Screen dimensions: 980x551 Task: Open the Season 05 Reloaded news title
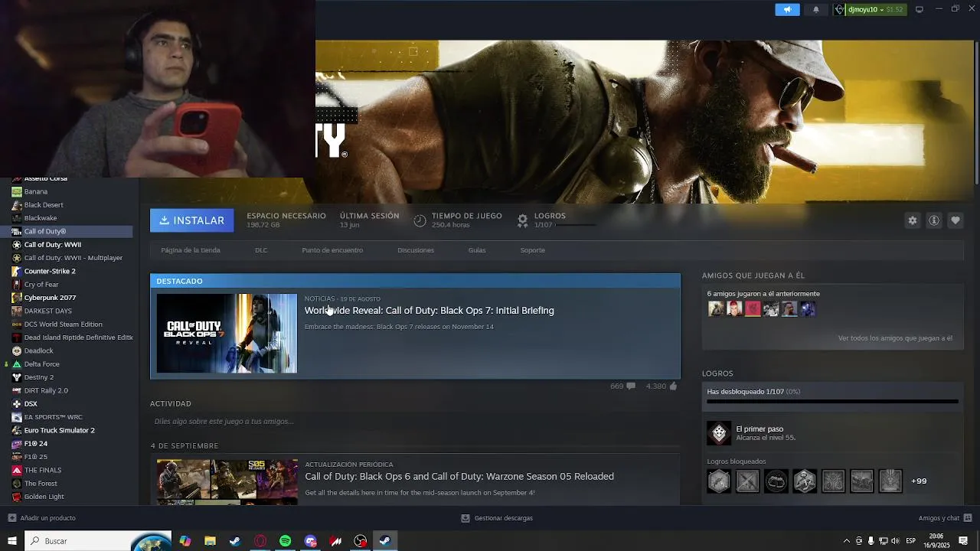(459, 476)
